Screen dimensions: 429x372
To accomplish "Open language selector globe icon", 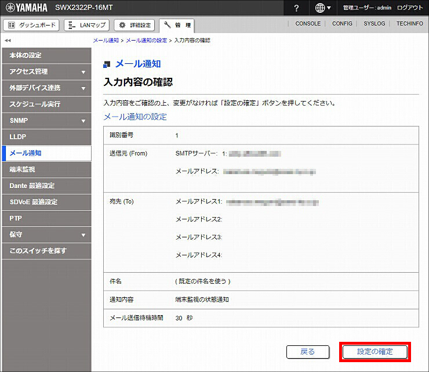I will coord(323,8).
